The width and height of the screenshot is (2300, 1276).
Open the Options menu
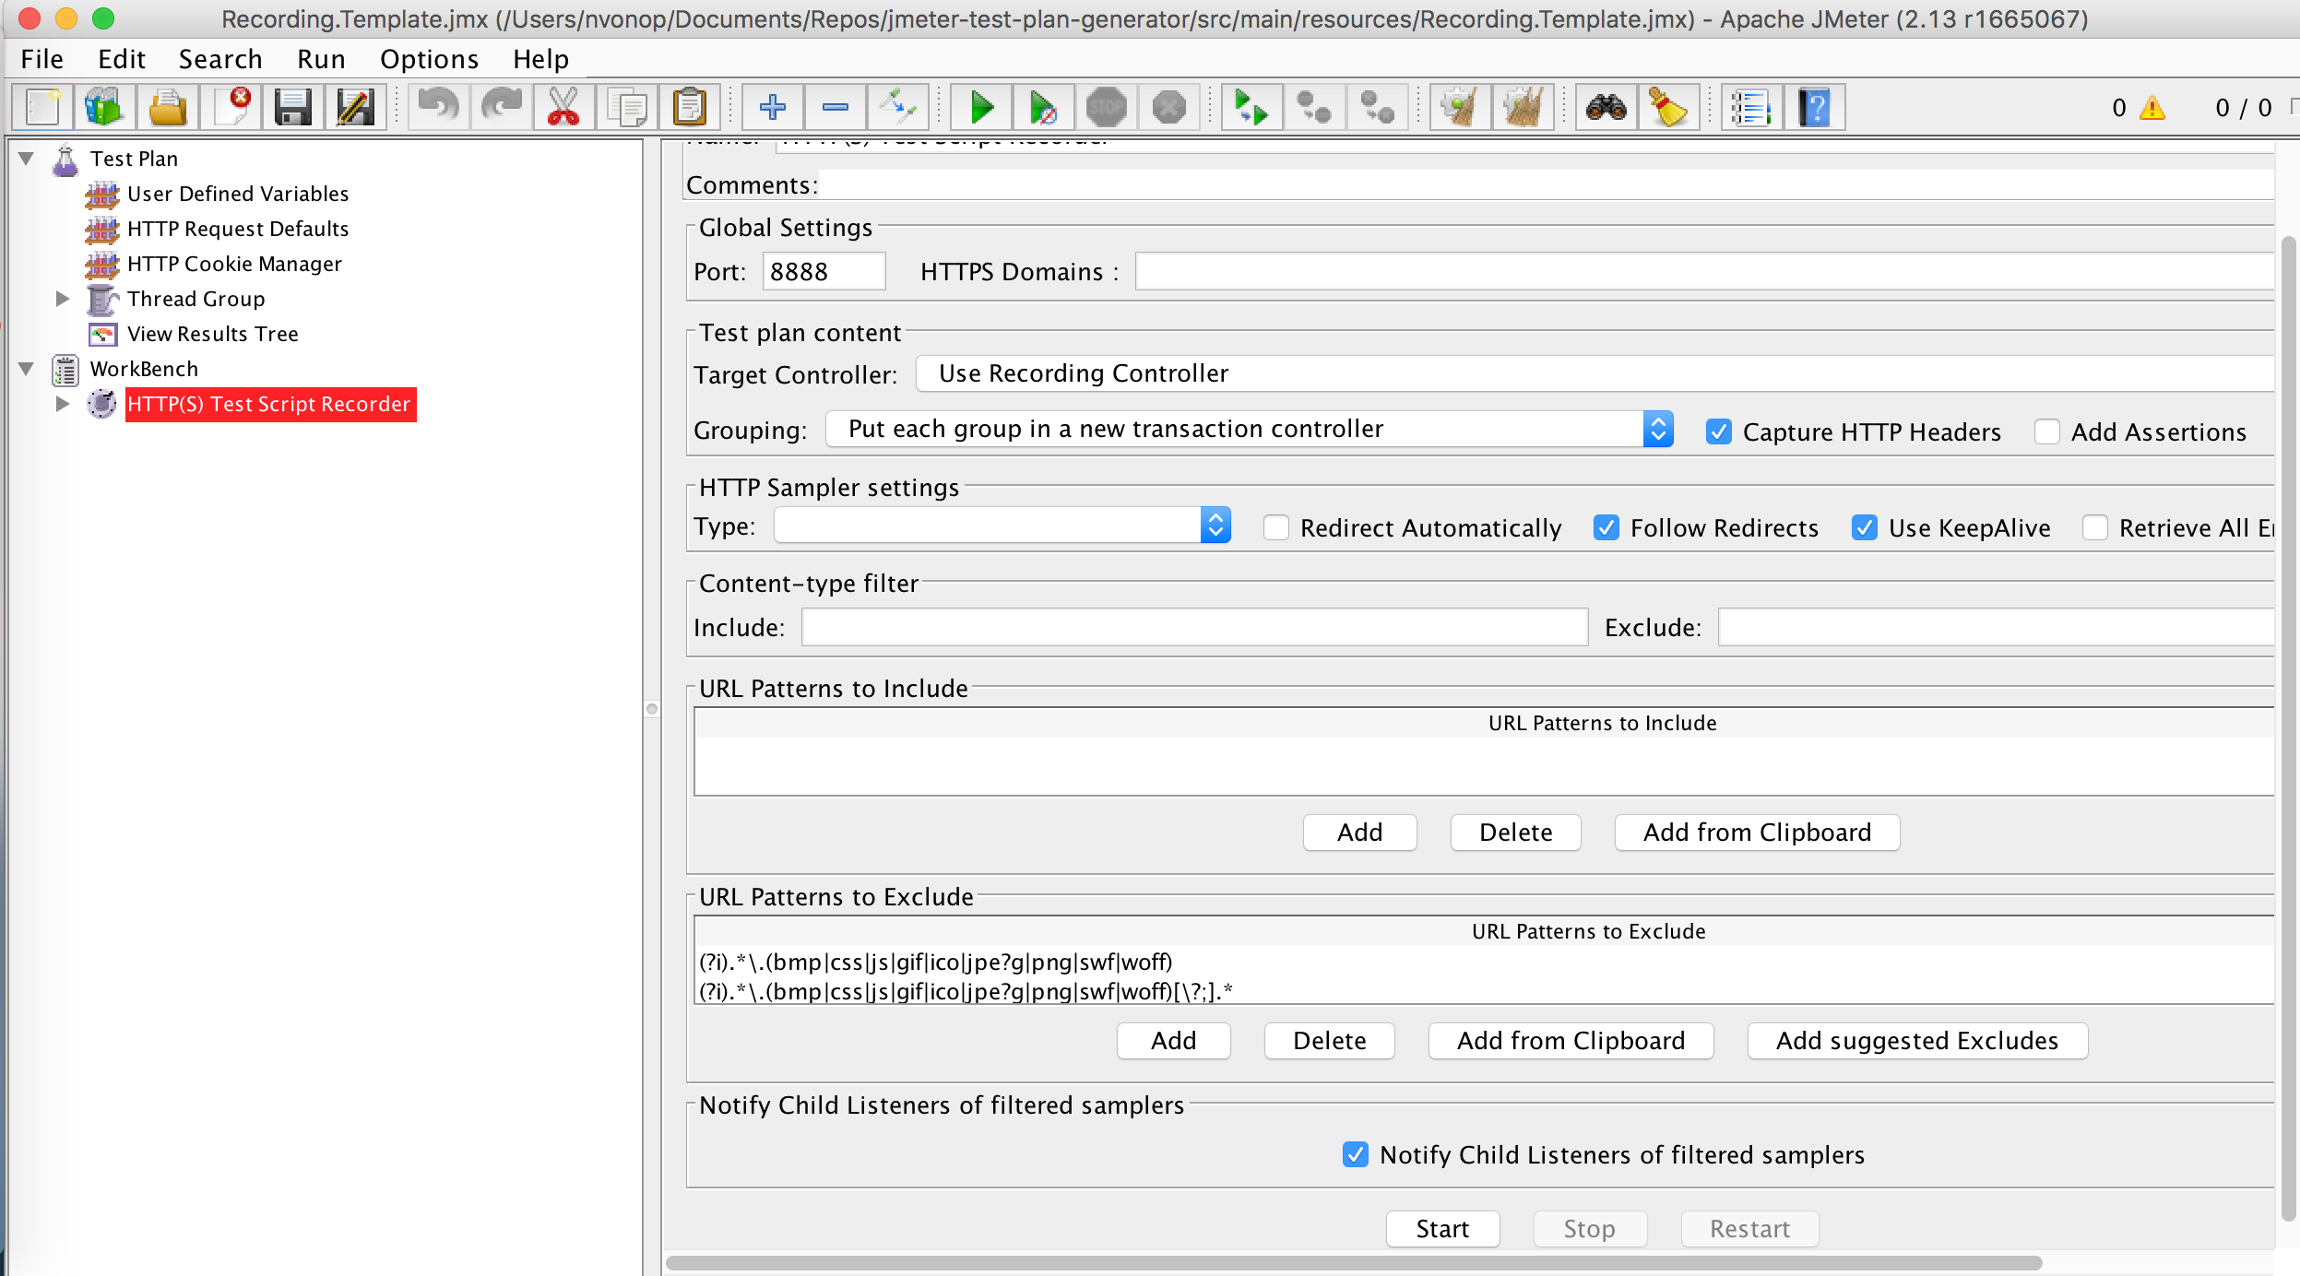tap(429, 59)
